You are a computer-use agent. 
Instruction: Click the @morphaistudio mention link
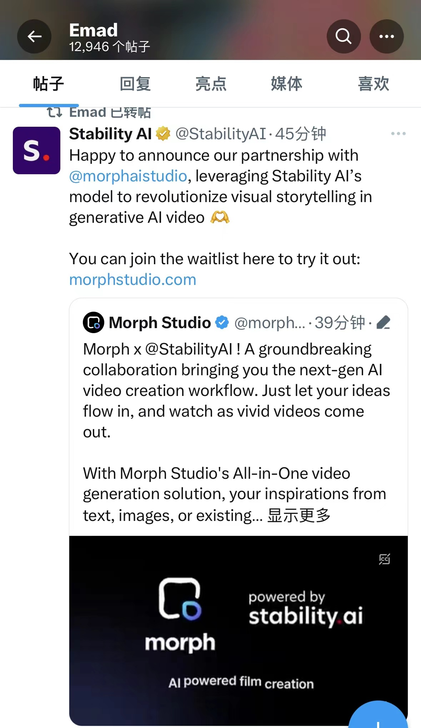click(127, 176)
